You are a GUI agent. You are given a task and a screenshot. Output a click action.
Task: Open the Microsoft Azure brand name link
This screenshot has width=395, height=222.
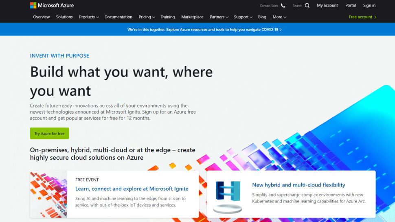click(56, 5)
